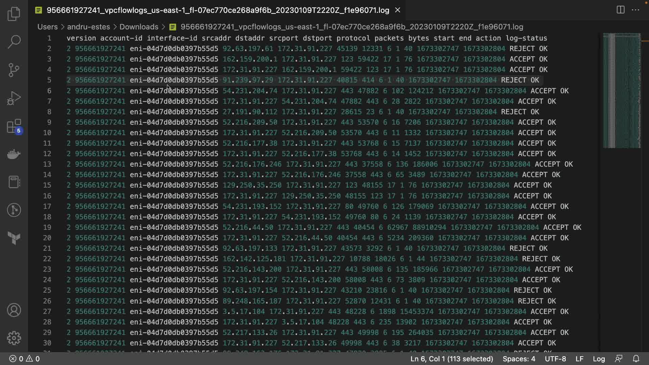This screenshot has width=649, height=365.
Task: Open the Docker view in the activity bar
Action: tap(14, 154)
